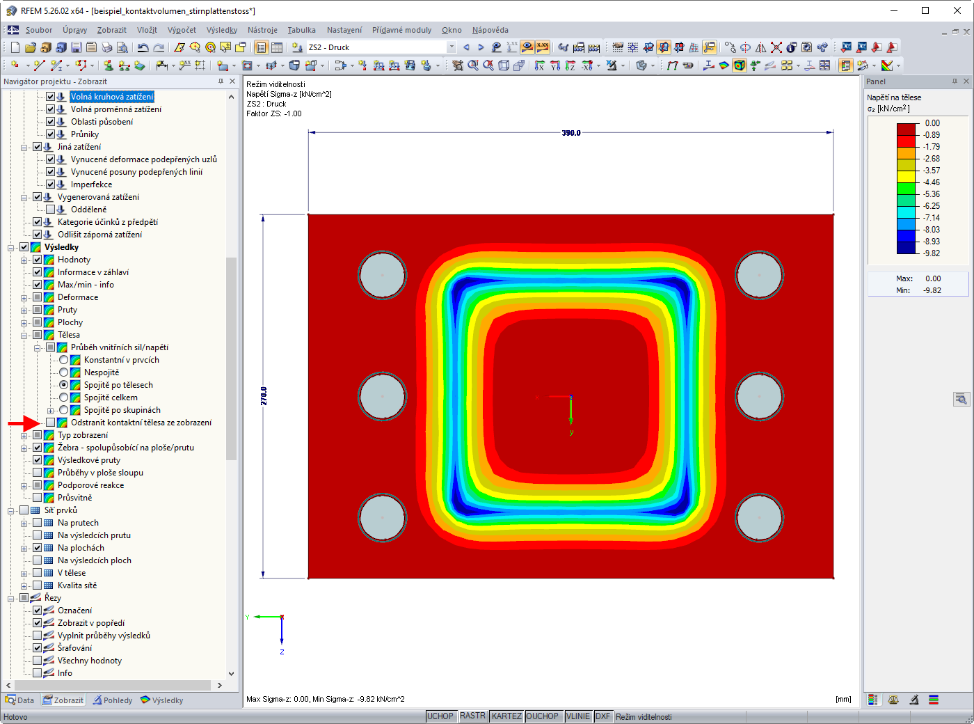Check the Průsvitné checkbox

tap(38, 498)
